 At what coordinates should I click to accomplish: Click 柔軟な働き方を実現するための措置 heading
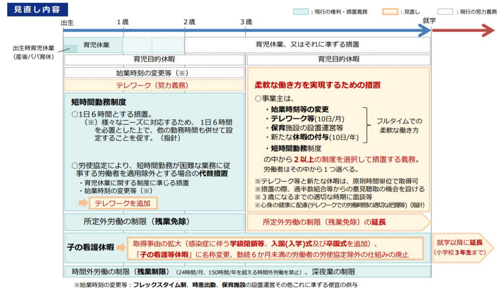click(317, 85)
